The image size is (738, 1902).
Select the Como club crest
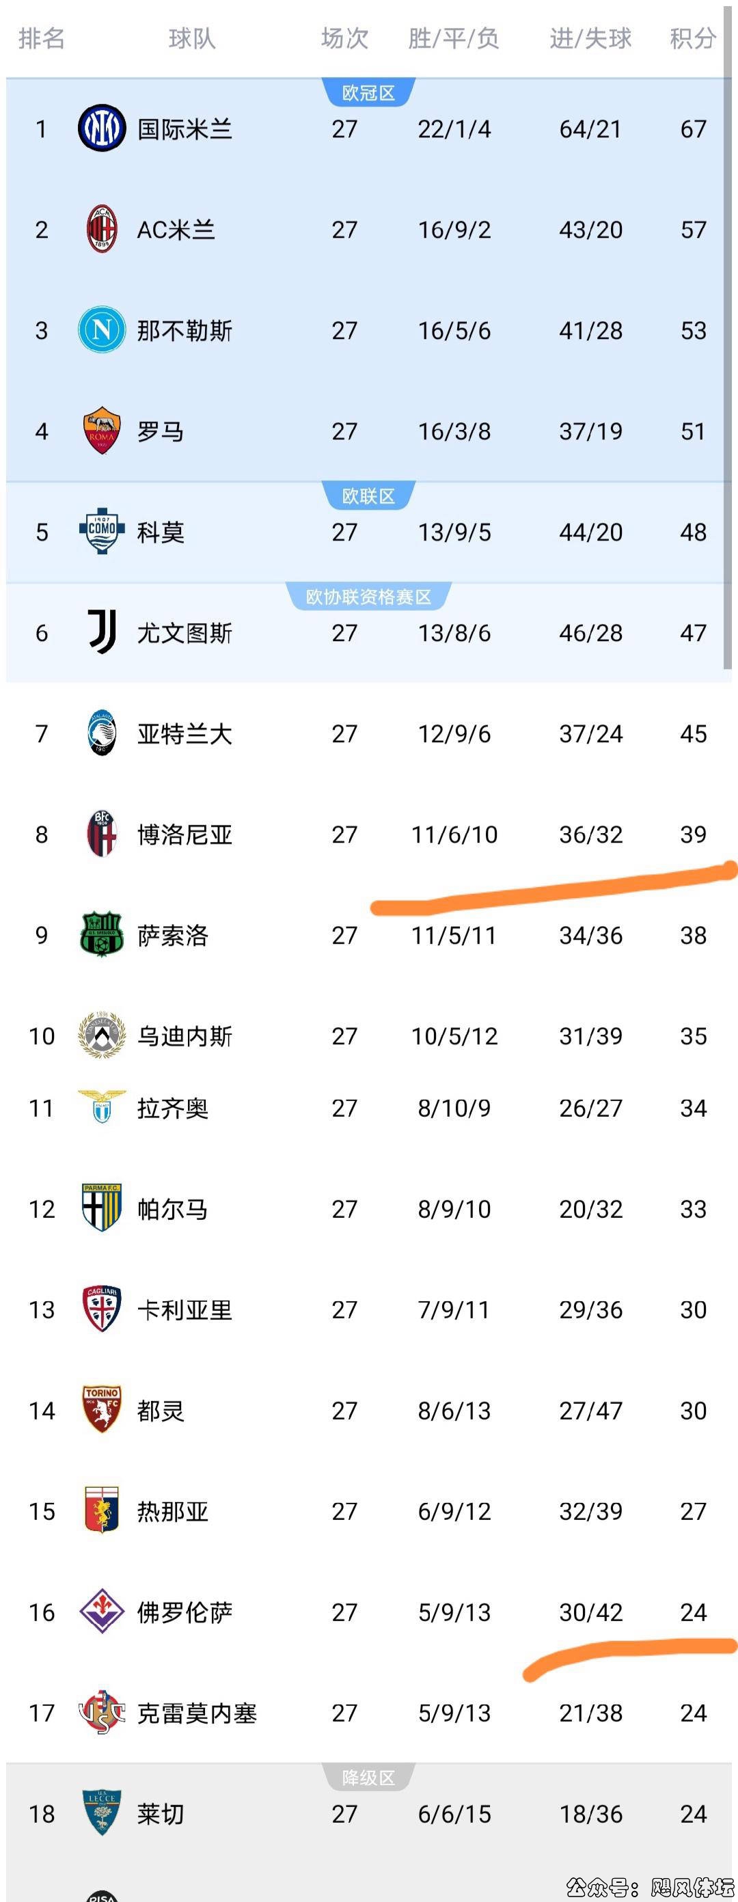[101, 532]
